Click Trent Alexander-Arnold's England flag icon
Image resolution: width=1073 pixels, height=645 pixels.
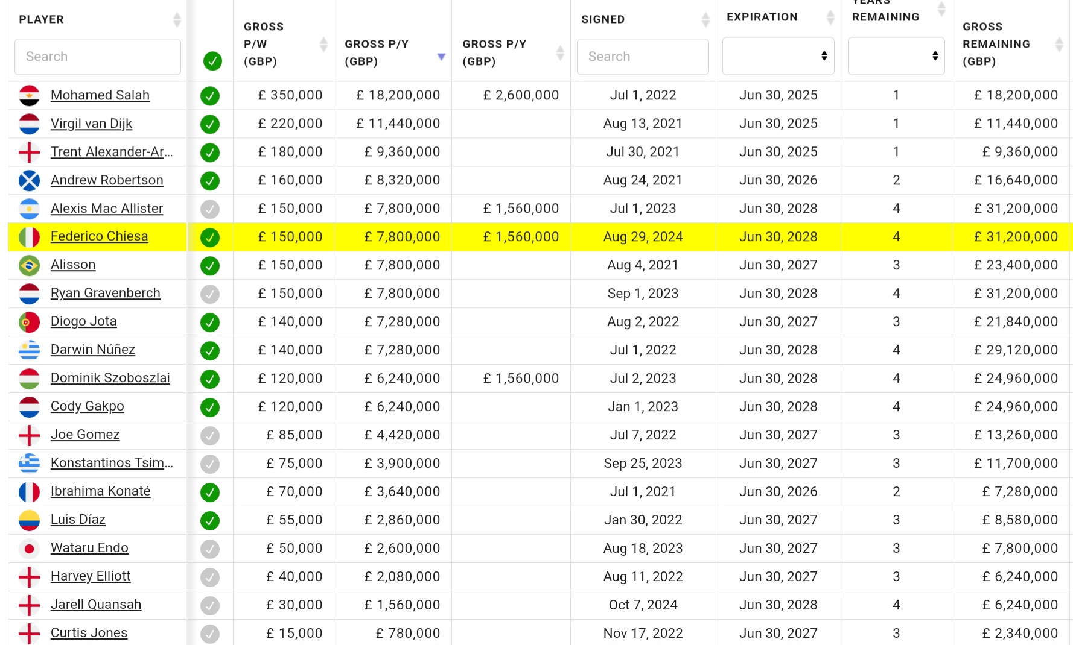(29, 152)
